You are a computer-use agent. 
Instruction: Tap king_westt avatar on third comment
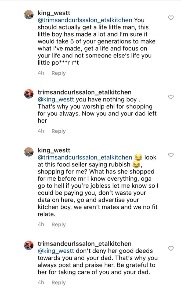coord(29,152)
